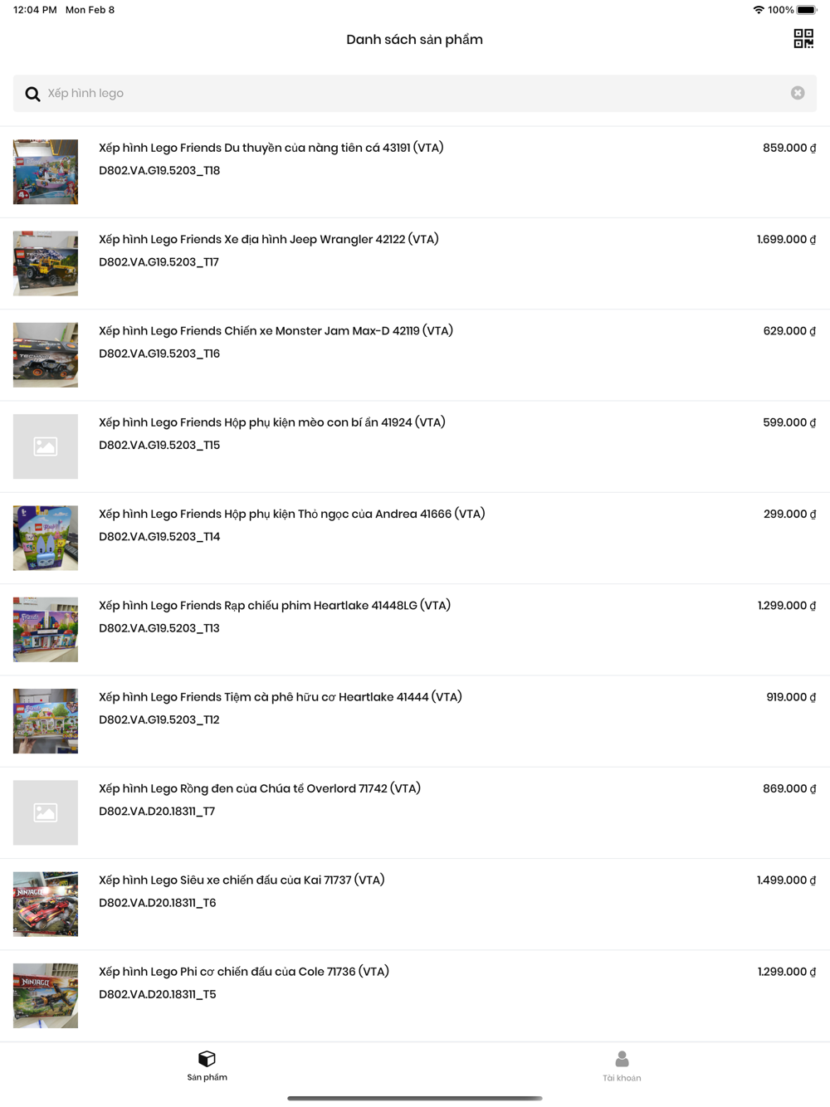
Task: Tap placeholder image for mèo con bí ẩn
Action: (46, 446)
